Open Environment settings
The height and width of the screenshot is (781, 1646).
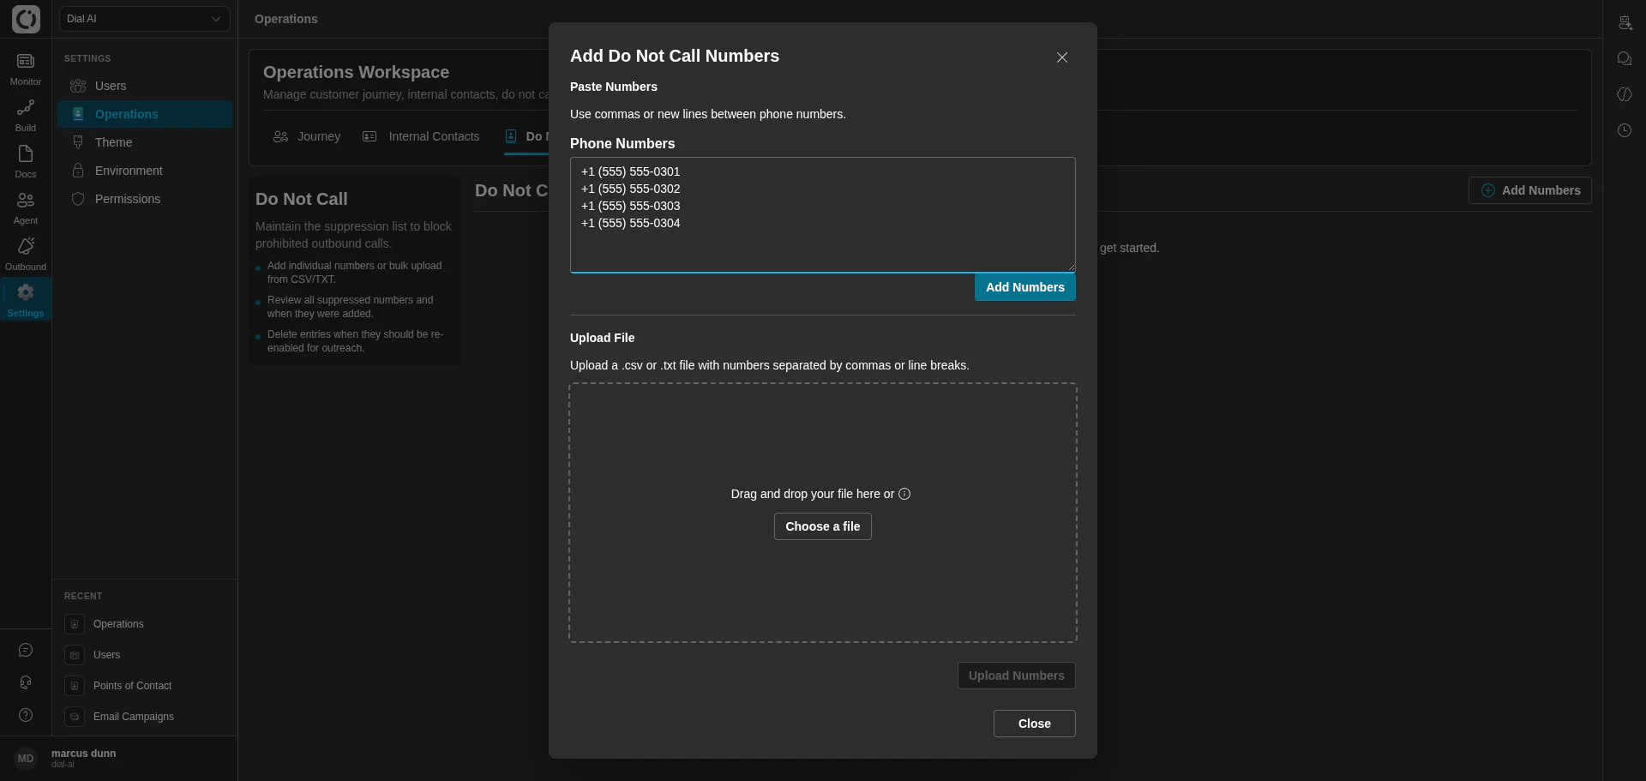[145, 171]
